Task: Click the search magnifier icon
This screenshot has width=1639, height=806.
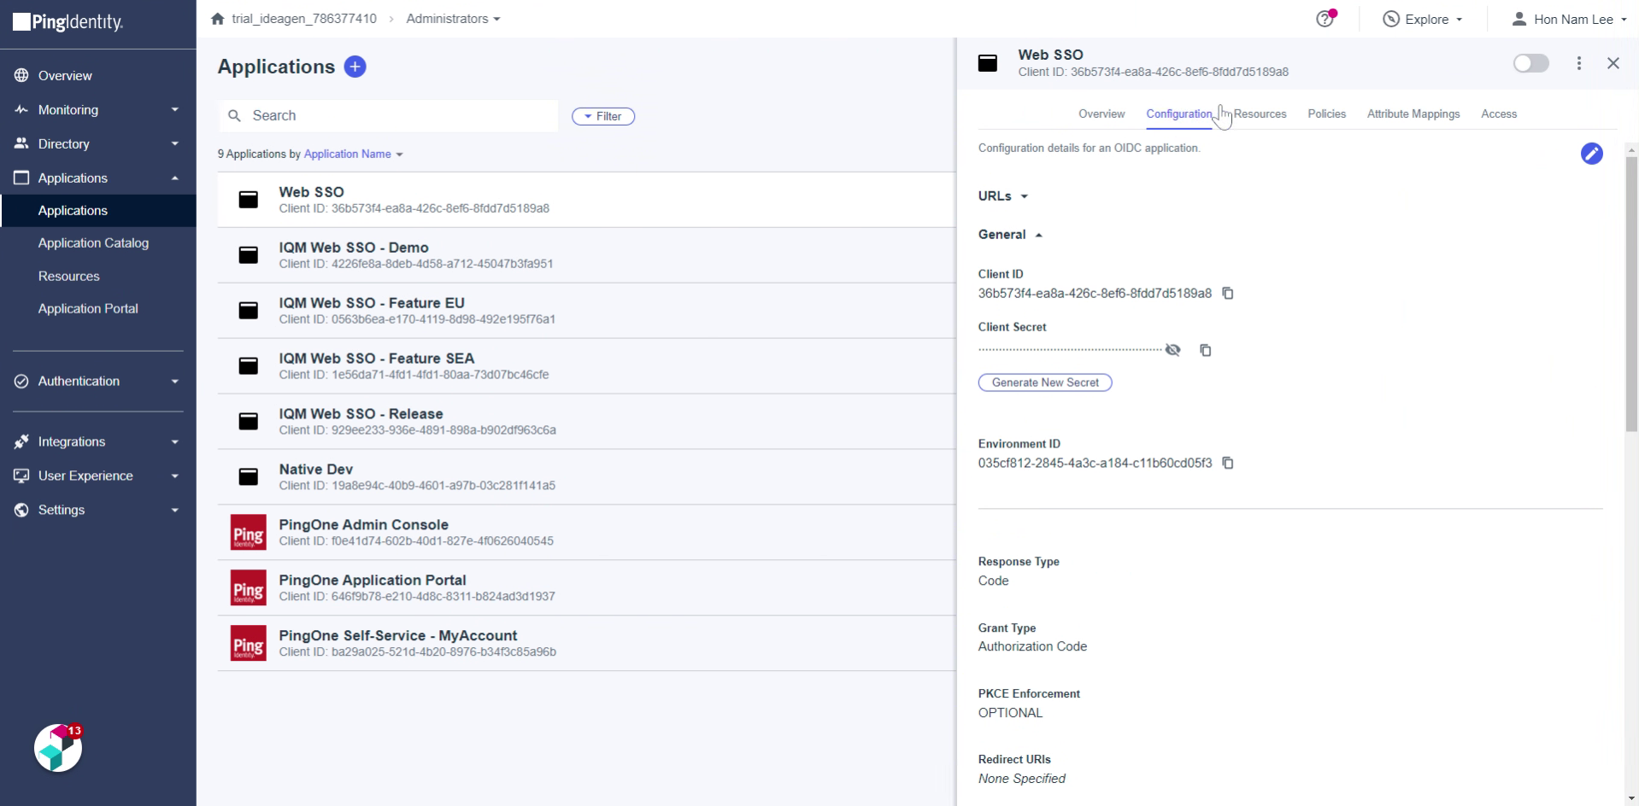Action: pos(234,116)
